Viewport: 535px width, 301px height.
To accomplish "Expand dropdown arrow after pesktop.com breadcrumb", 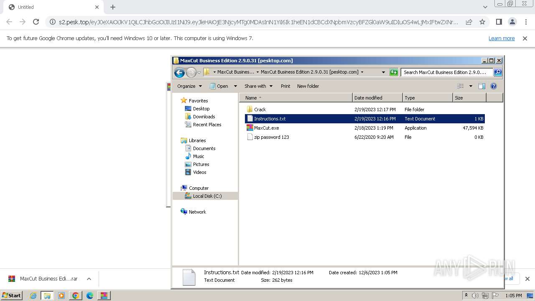I will coord(362,72).
